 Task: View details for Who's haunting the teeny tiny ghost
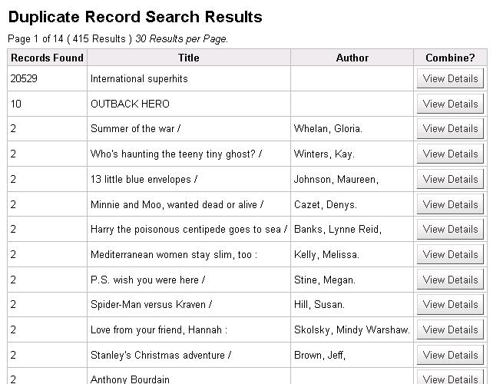pyautogui.click(x=450, y=154)
